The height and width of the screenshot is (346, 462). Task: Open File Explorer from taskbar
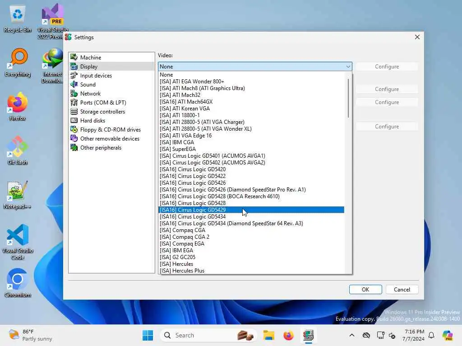[269, 335]
